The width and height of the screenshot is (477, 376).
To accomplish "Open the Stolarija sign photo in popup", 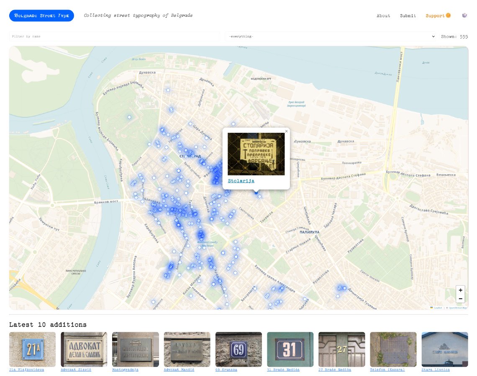I will tap(256, 154).
